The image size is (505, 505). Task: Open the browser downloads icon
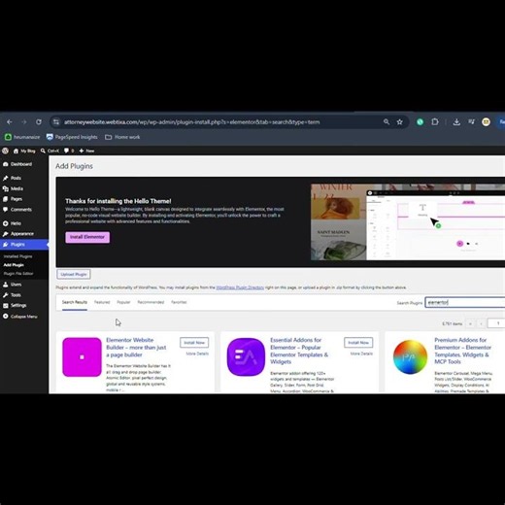tap(456, 122)
